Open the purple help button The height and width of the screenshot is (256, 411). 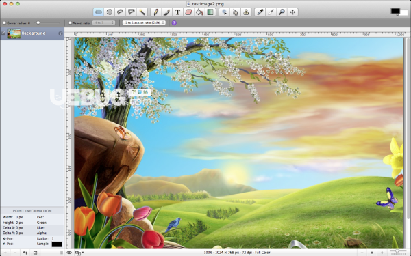tap(174, 23)
